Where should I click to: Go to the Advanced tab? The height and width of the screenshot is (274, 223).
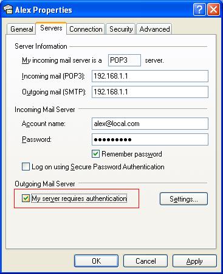point(154,29)
